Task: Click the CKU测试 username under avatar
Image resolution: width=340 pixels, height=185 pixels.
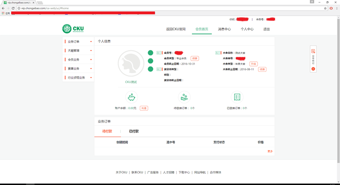Action: point(131,82)
